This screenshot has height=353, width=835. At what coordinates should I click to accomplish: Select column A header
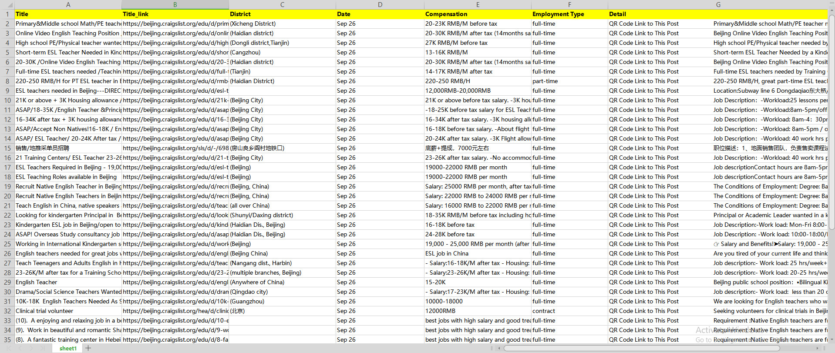68,4
